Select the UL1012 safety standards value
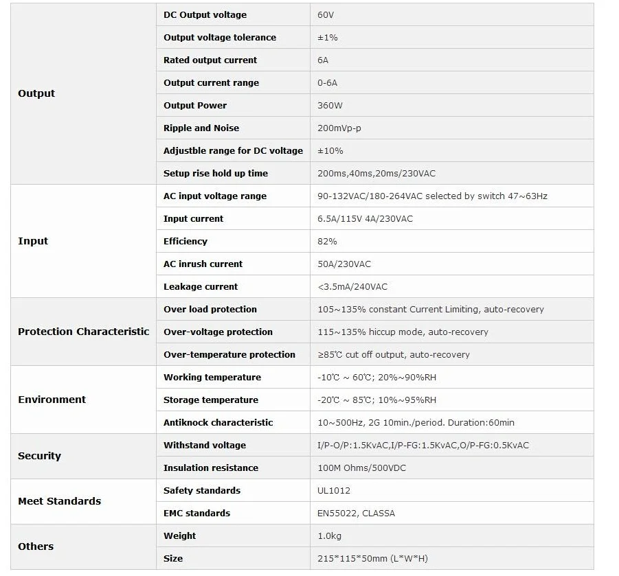619x576 pixels. 334,491
